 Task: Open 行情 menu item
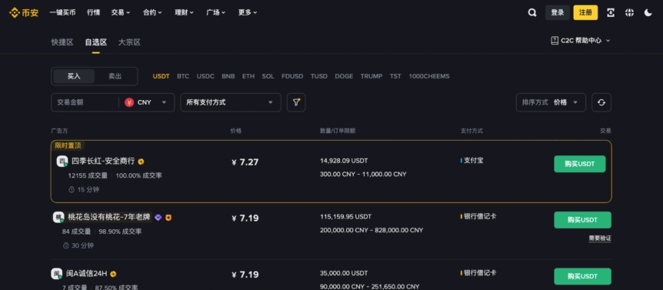pyautogui.click(x=93, y=12)
